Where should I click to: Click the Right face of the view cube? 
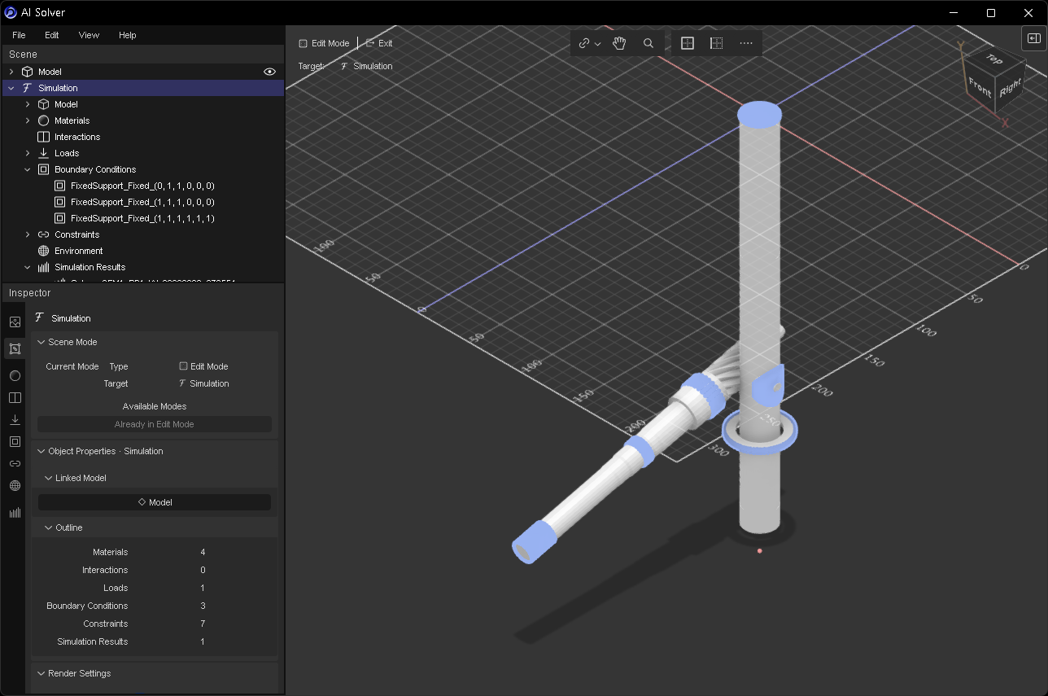click(x=1010, y=88)
